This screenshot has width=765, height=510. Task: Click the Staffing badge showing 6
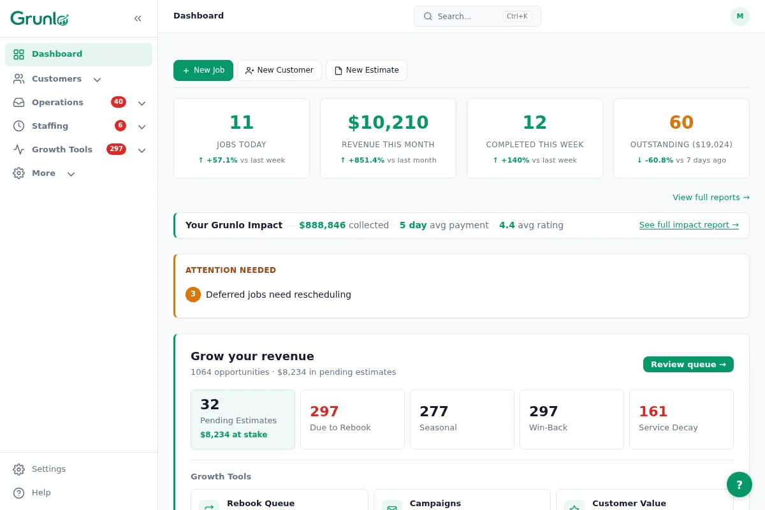pos(120,126)
